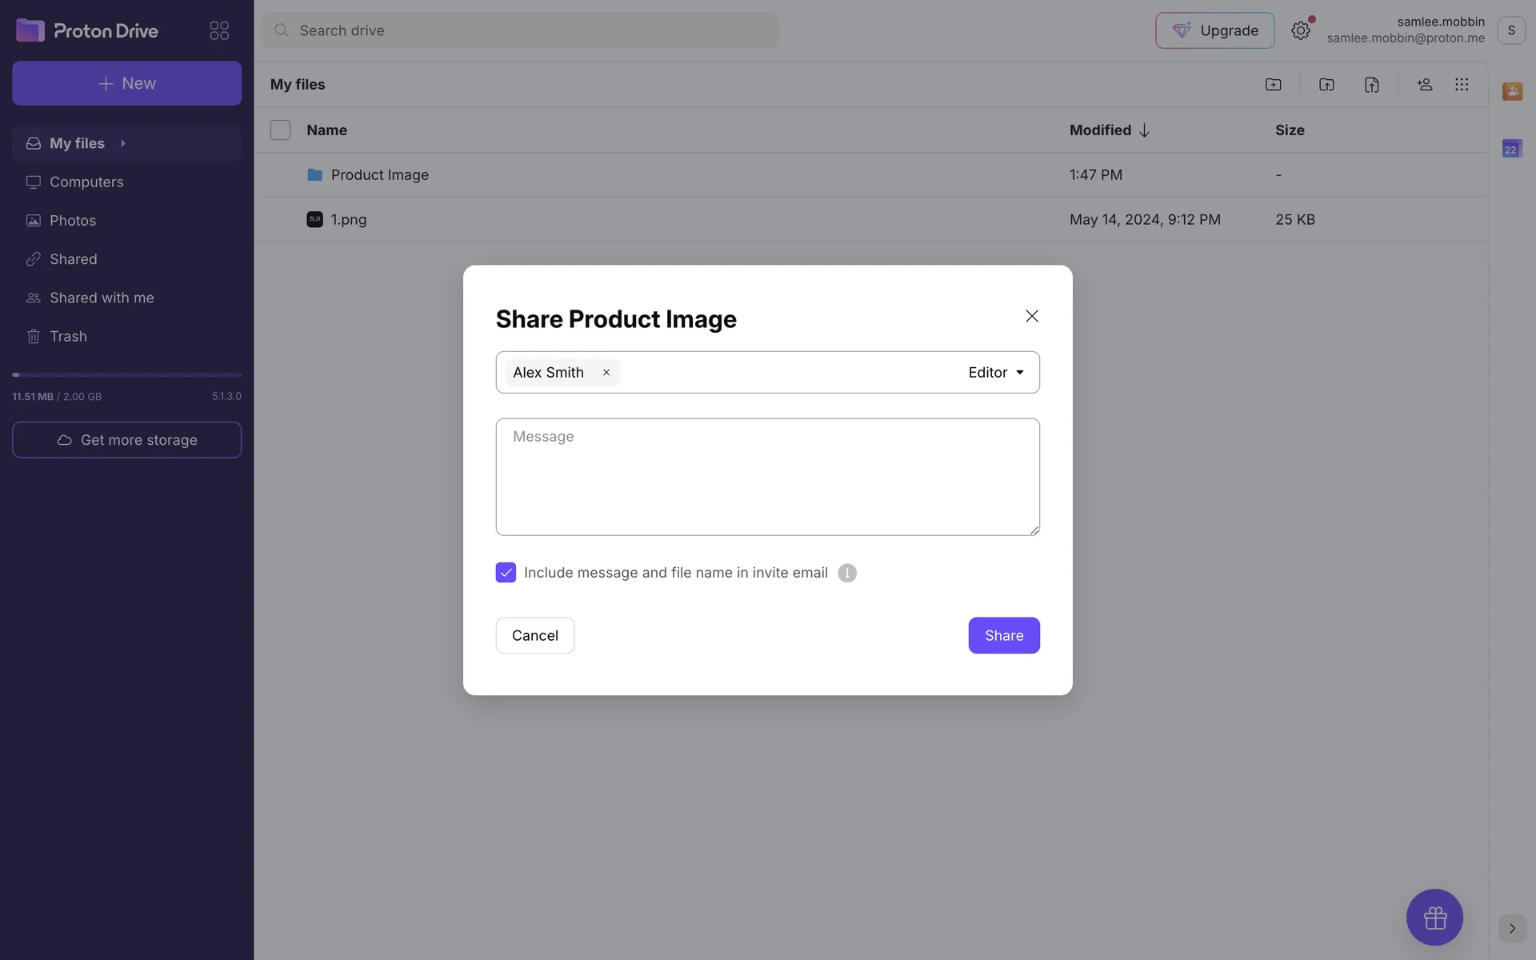Expand the My files tree arrow
This screenshot has width=1536, height=960.
pyautogui.click(x=123, y=143)
